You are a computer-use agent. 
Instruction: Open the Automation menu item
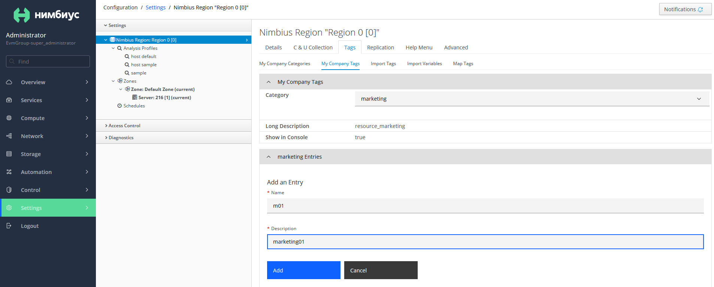[48, 172]
